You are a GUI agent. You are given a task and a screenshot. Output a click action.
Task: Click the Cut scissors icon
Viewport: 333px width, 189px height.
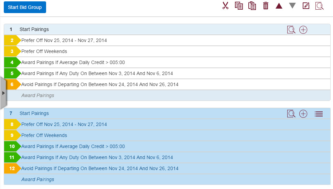tap(225, 6)
